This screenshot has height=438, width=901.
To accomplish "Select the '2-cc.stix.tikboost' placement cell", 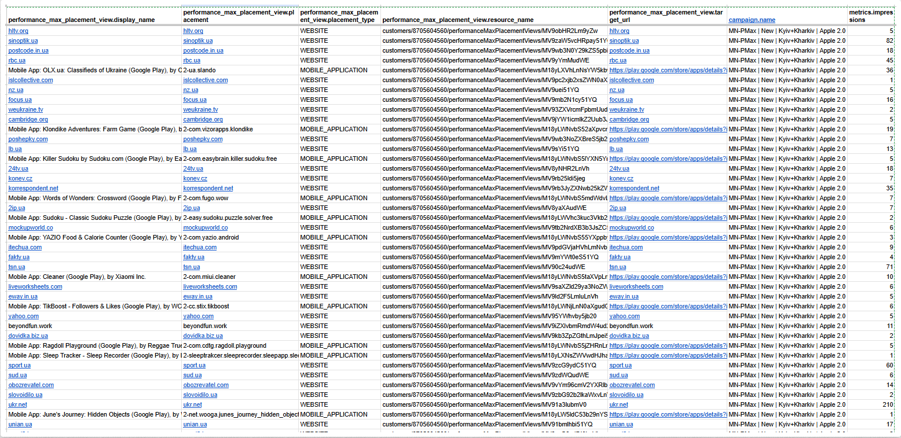I will tap(240, 306).
